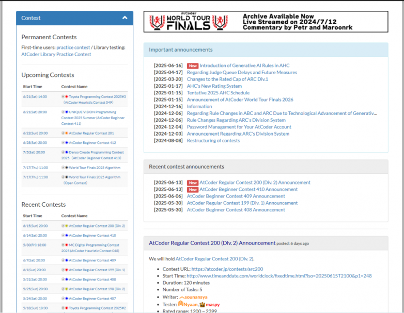Image resolution: width=404 pixels, height=313 pixels.
Task: Click blue dot beside AtCoder Beginner Contest 412
Action: tap(67, 142)
